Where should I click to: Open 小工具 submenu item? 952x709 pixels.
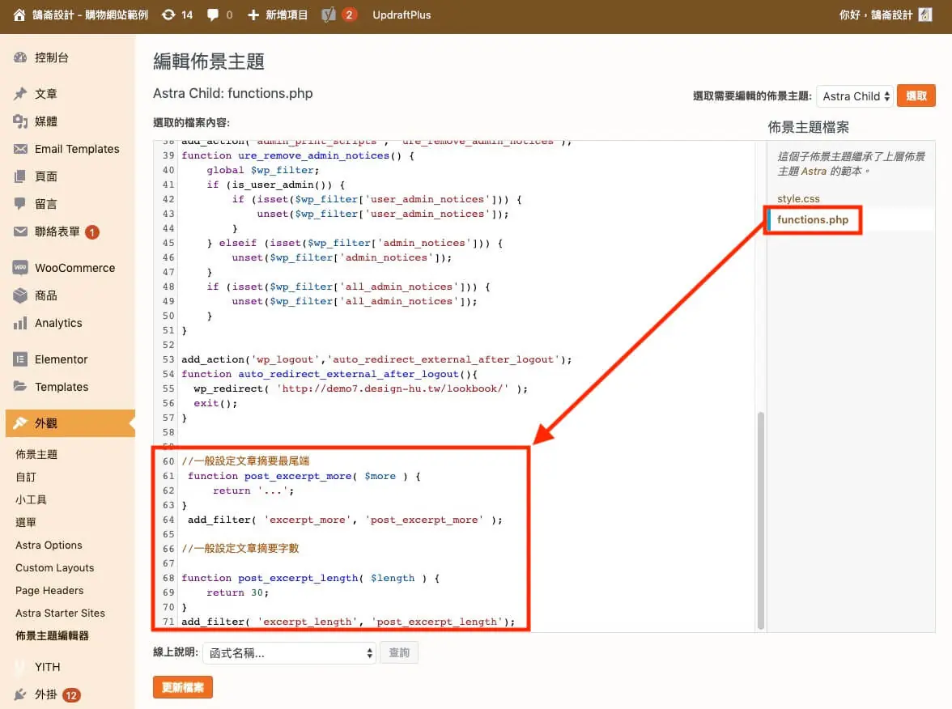coord(31,499)
